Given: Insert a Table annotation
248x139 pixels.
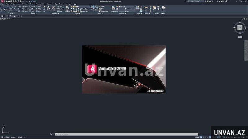Looking at the screenshot, I should (x=59, y=11).
